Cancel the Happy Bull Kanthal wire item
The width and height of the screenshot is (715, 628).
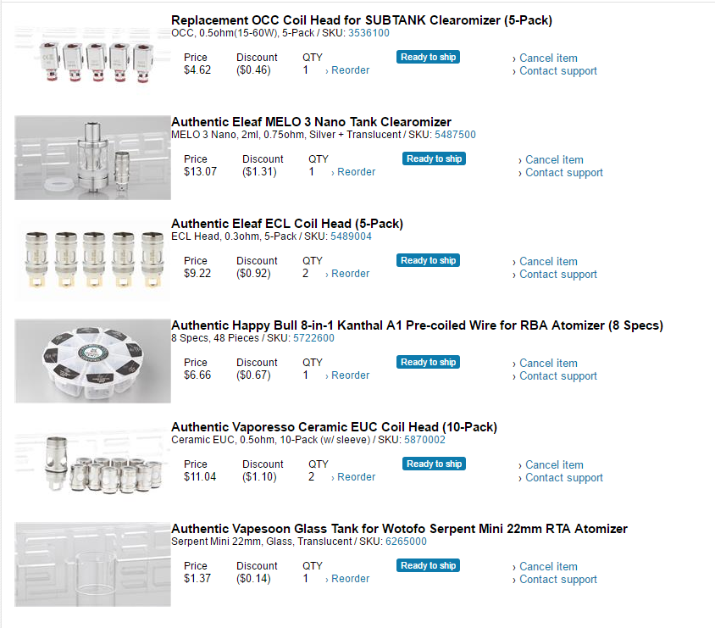548,364
